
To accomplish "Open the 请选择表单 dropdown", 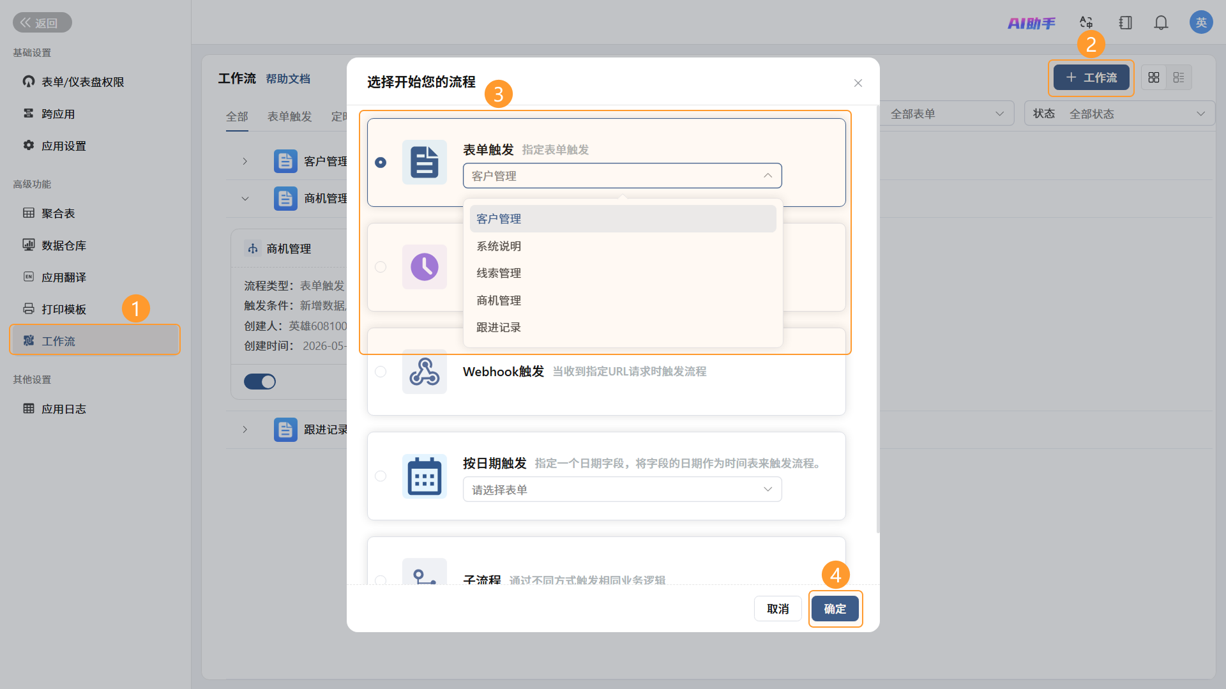I will (x=622, y=490).
